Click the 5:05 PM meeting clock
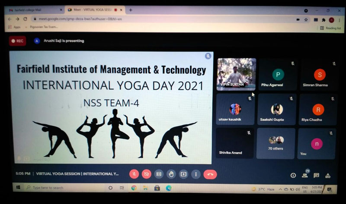The width and height of the screenshot is (346, 204). pyautogui.click(x=23, y=173)
